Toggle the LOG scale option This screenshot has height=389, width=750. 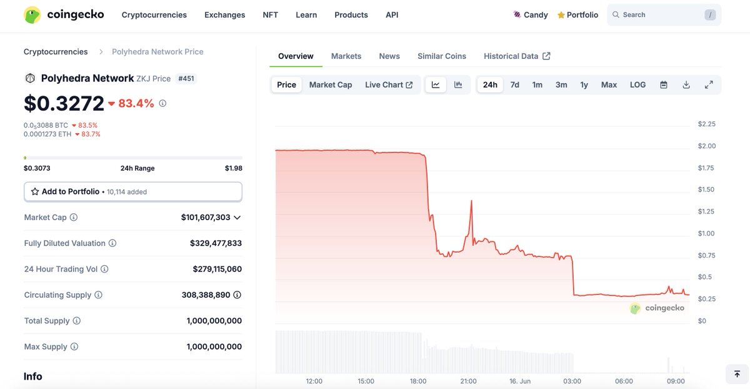pyautogui.click(x=638, y=84)
